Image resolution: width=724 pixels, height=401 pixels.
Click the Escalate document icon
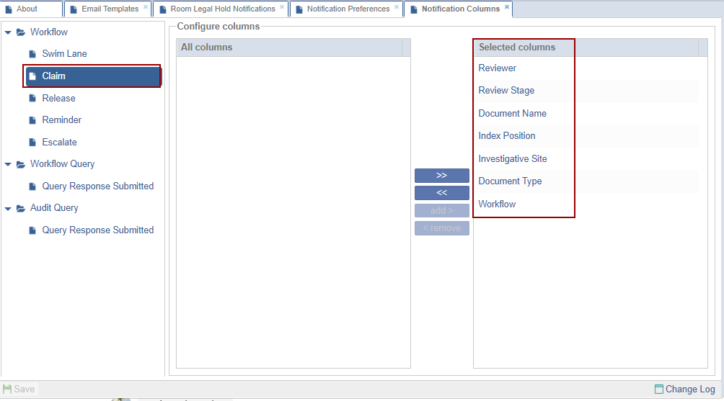pyautogui.click(x=32, y=143)
